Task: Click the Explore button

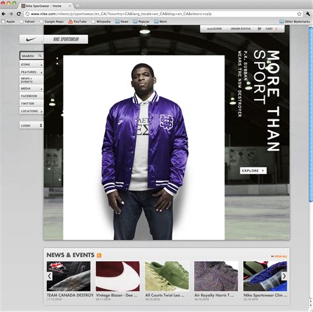Action: tap(253, 171)
